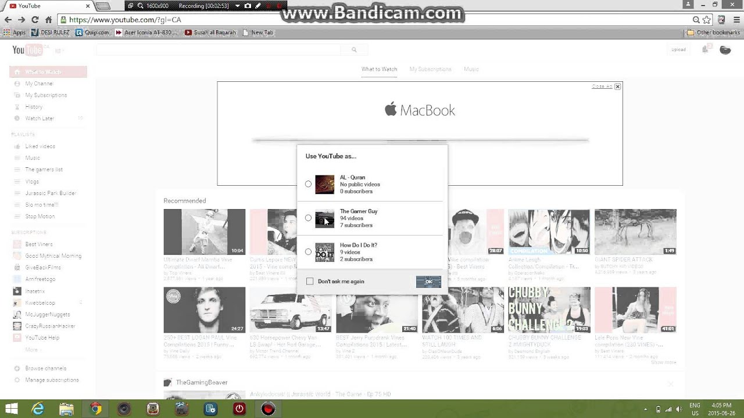Screen dimensions: 744x418
Task: Toggle the YouTube guide menu icon
Action: [58, 51]
